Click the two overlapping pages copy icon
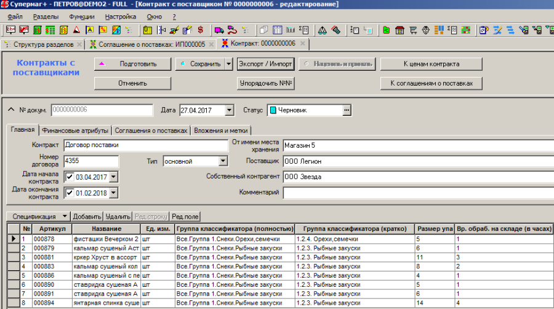Viewport: 554px width, 309px height. pyautogui.click(x=263, y=30)
